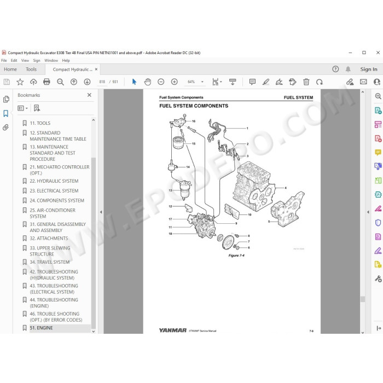383x383 pixels.
Task: Open the attachments paperclip panel
Action: 6,127
